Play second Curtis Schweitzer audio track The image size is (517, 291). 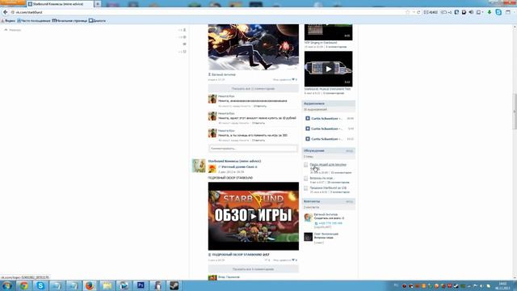(x=307, y=129)
